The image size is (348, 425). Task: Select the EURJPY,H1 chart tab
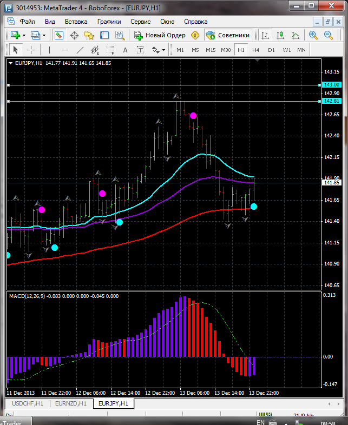click(113, 403)
